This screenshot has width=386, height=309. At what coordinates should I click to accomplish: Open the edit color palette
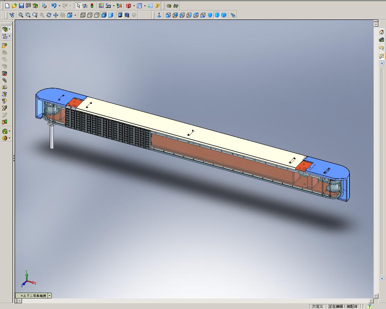[x=101, y=6]
